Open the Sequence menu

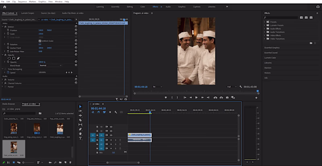coord(22,2)
